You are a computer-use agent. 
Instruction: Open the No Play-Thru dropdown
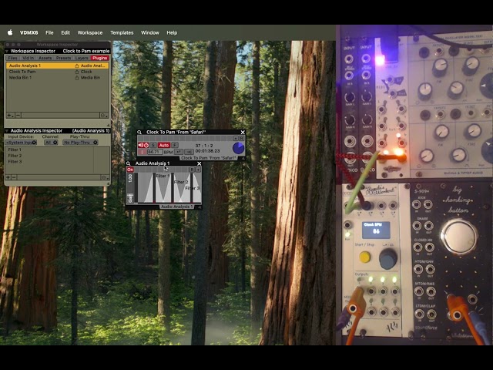coord(80,143)
